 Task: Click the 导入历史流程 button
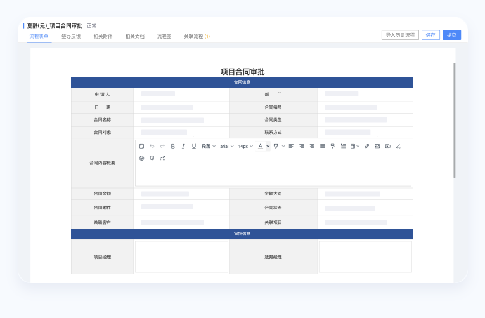pos(400,35)
